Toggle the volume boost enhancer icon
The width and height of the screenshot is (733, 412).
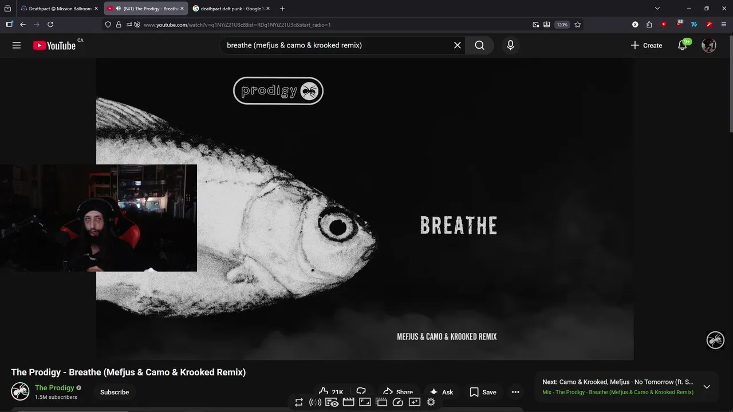click(315, 402)
